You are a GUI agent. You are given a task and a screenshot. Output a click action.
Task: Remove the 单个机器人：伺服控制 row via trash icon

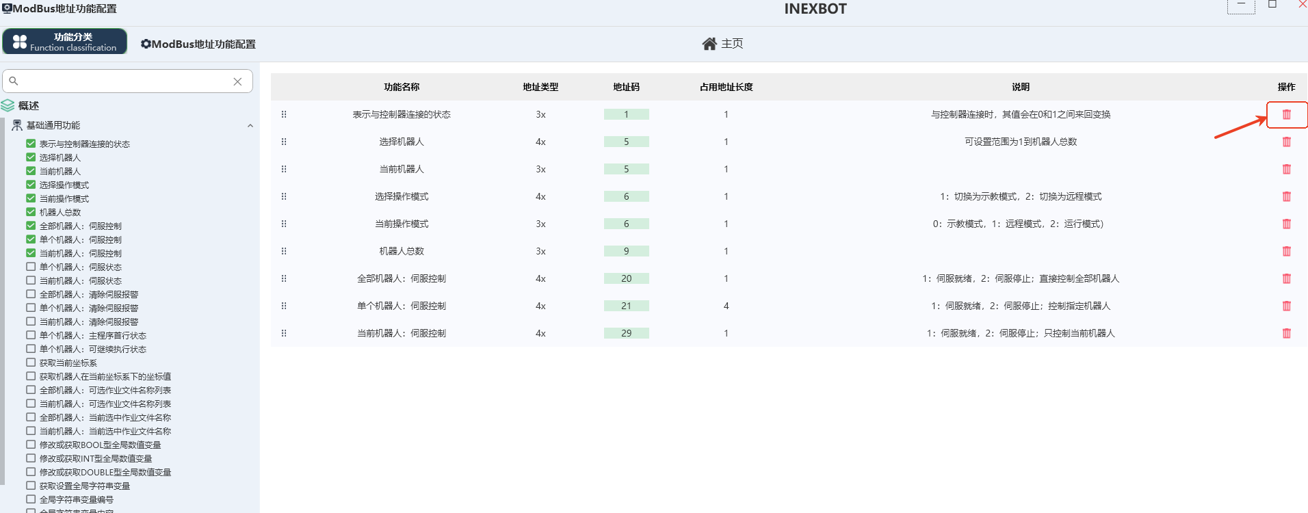point(1286,306)
